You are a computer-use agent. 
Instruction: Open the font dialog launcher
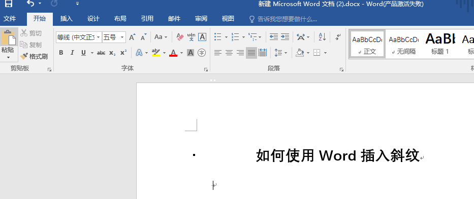click(206, 70)
